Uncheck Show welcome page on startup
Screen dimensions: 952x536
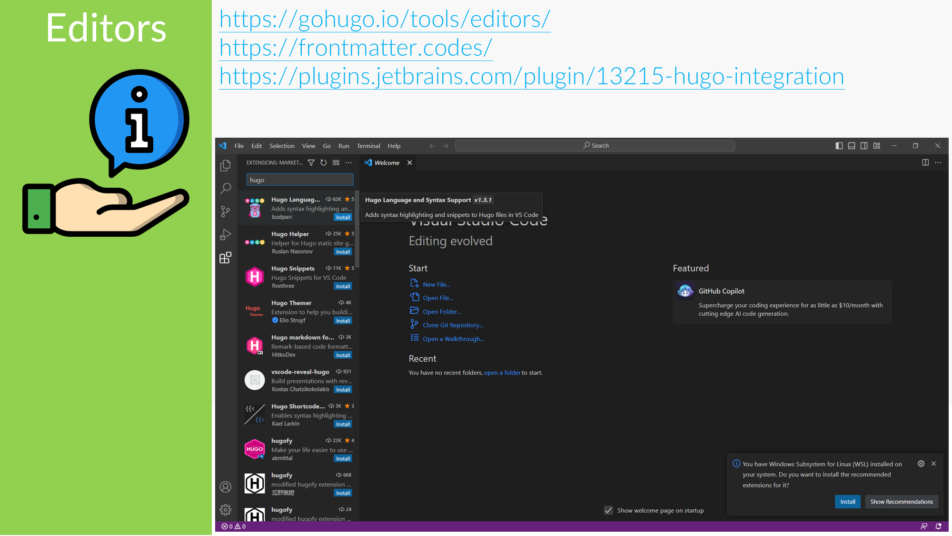608,510
